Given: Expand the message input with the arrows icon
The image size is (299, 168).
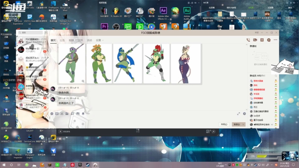Looking at the screenshot, I should pyautogui.click(x=238, y=114).
